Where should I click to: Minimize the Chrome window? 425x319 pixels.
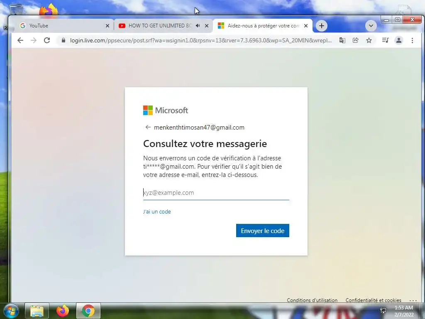[386, 20]
